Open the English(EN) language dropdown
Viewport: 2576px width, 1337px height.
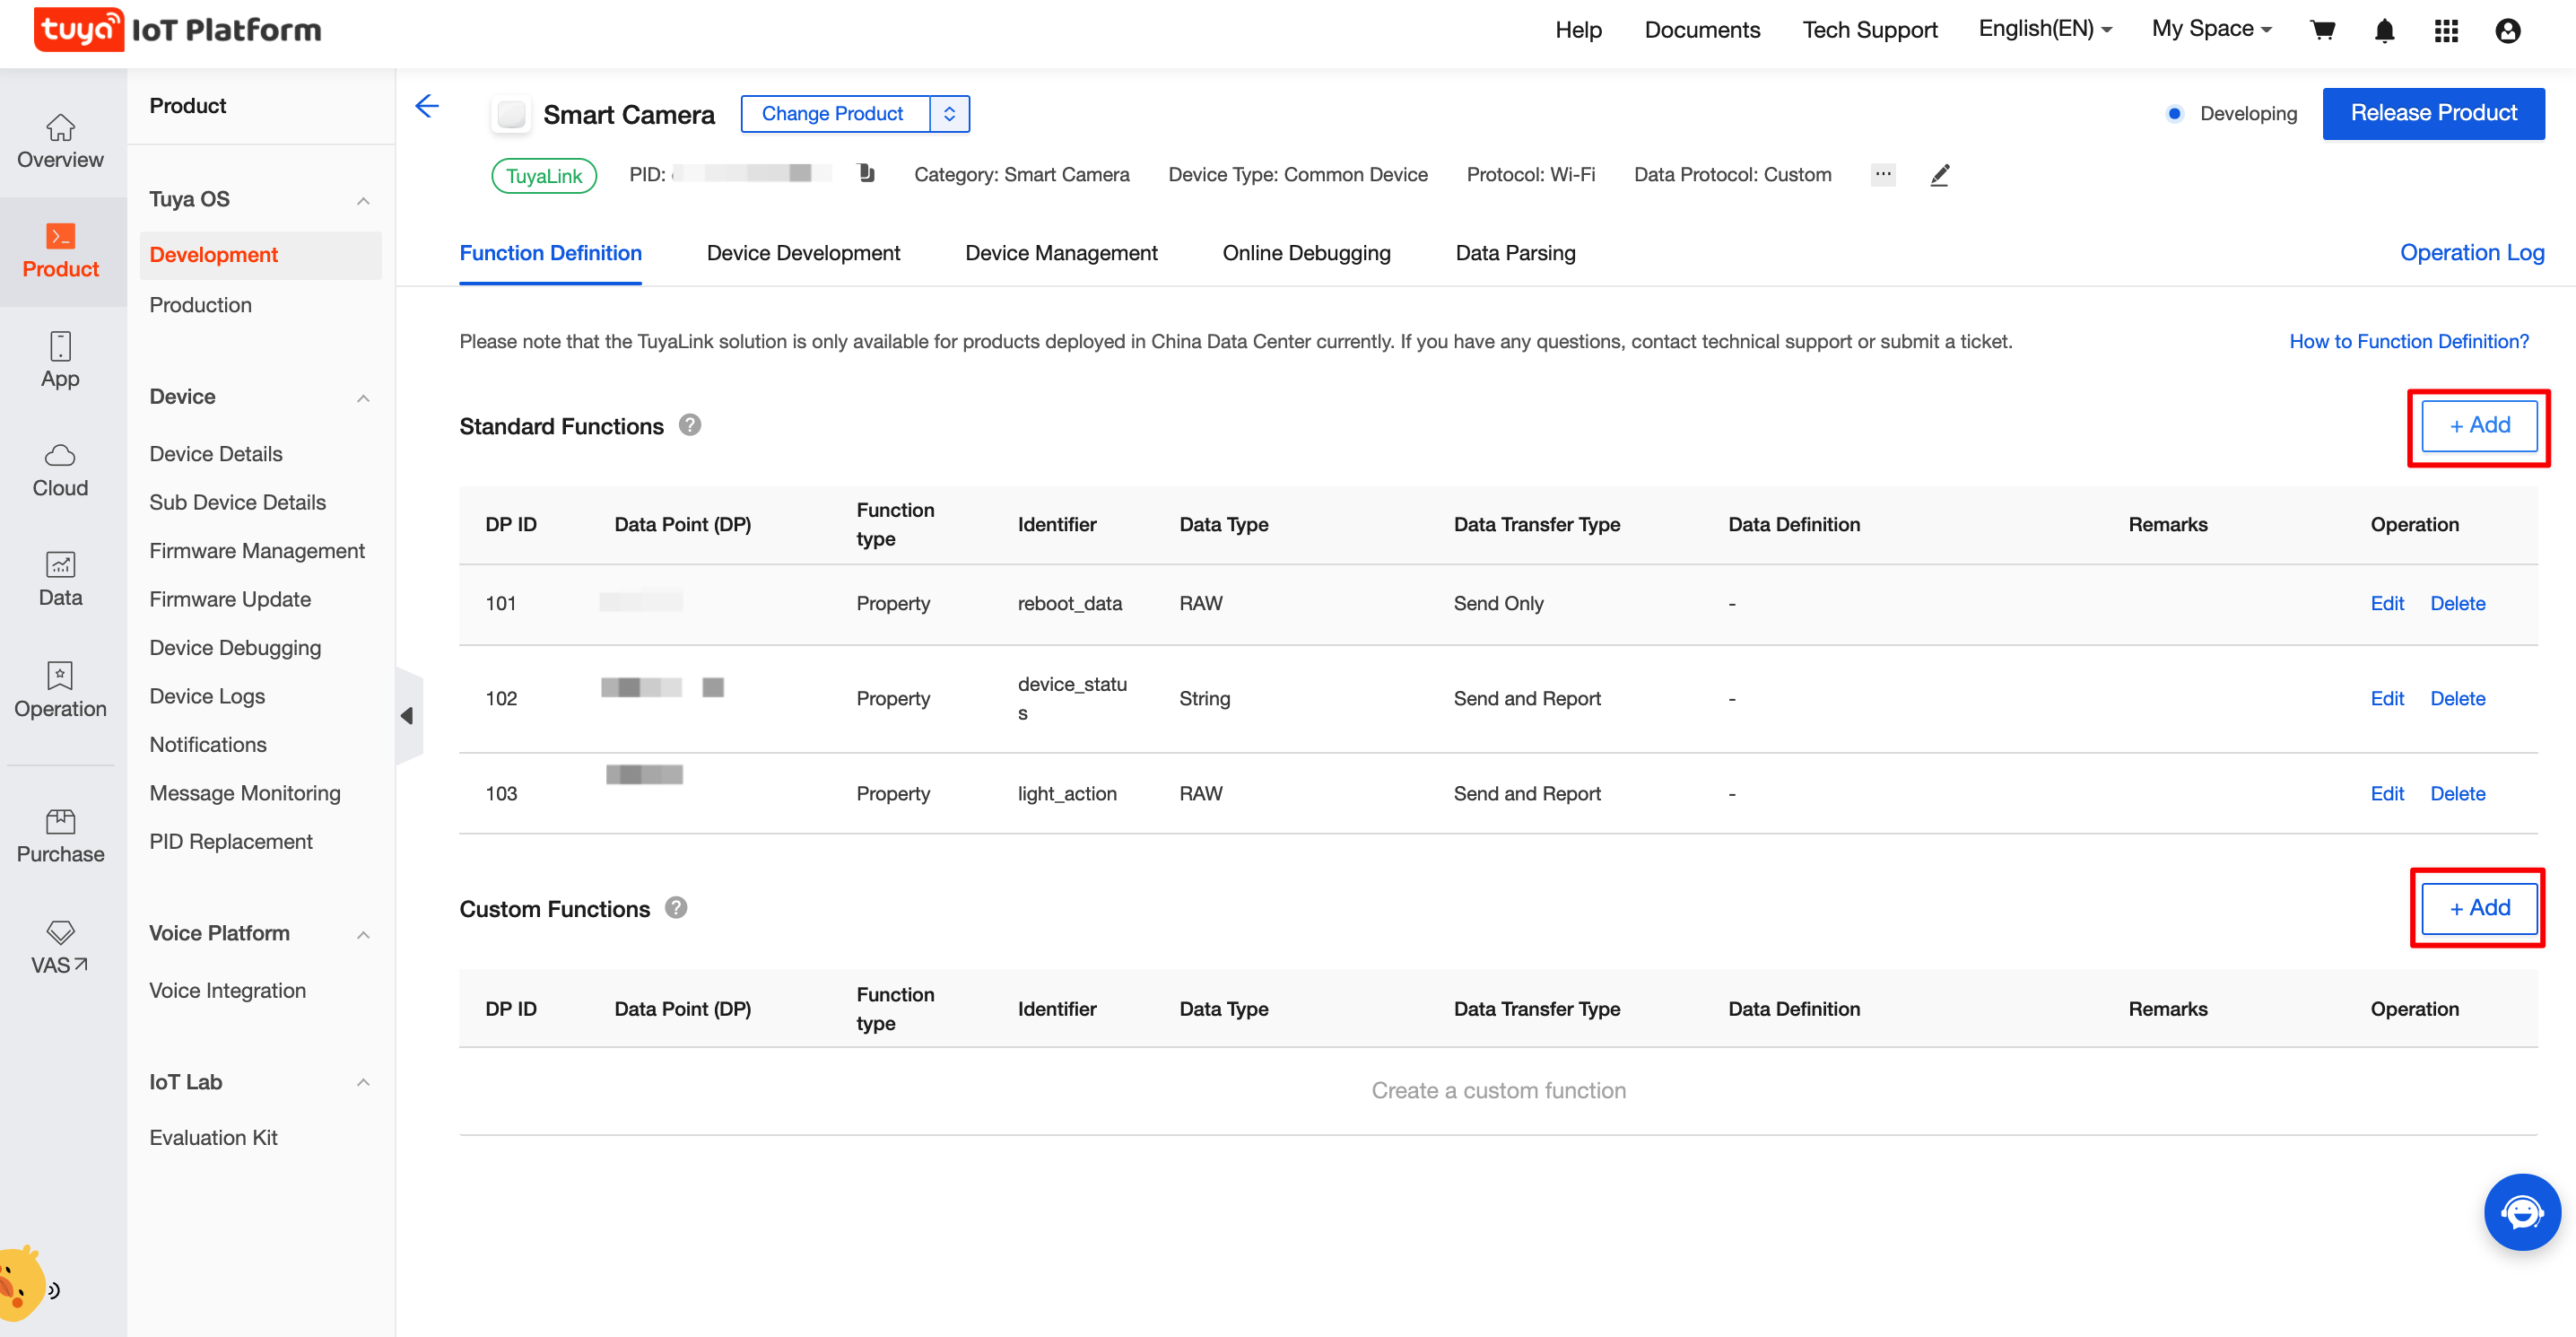[x=2043, y=29]
